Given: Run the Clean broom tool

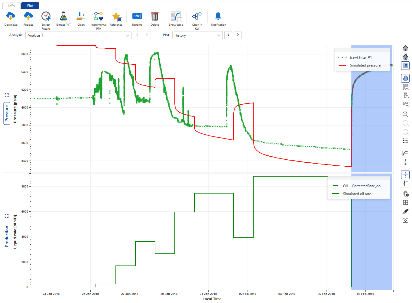Looking at the screenshot, I should [x=81, y=17].
